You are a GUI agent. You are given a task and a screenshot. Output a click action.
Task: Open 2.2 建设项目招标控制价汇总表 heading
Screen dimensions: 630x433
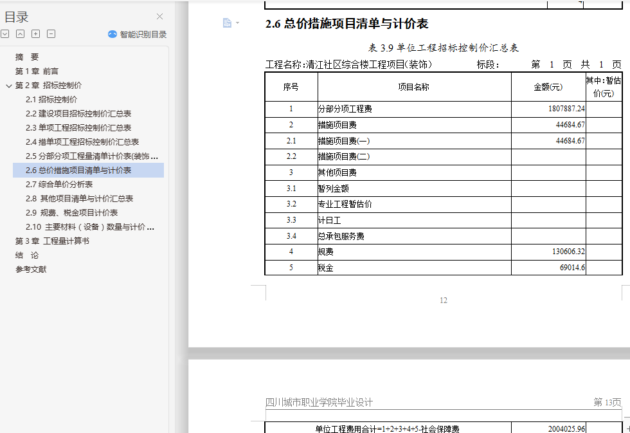78,113
